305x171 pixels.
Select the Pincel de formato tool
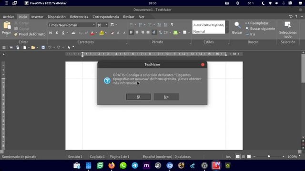click(x=30, y=34)
